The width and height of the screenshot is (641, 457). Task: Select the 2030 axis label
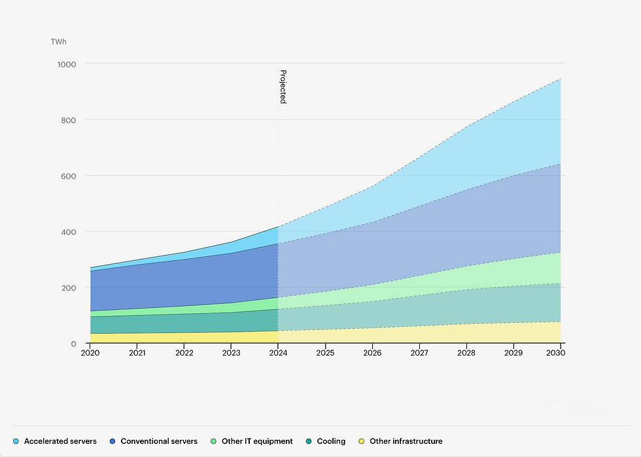pos(556,352)
